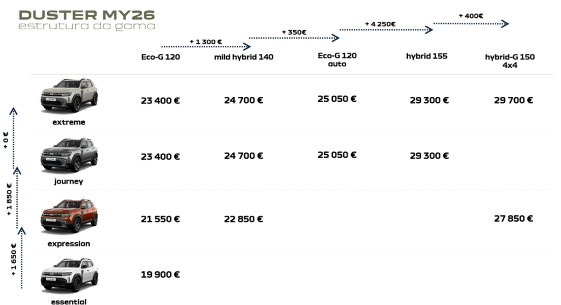561x305 pixels.
Task: Click the 19 900 € essential price
Action: [x=160, y=275]
